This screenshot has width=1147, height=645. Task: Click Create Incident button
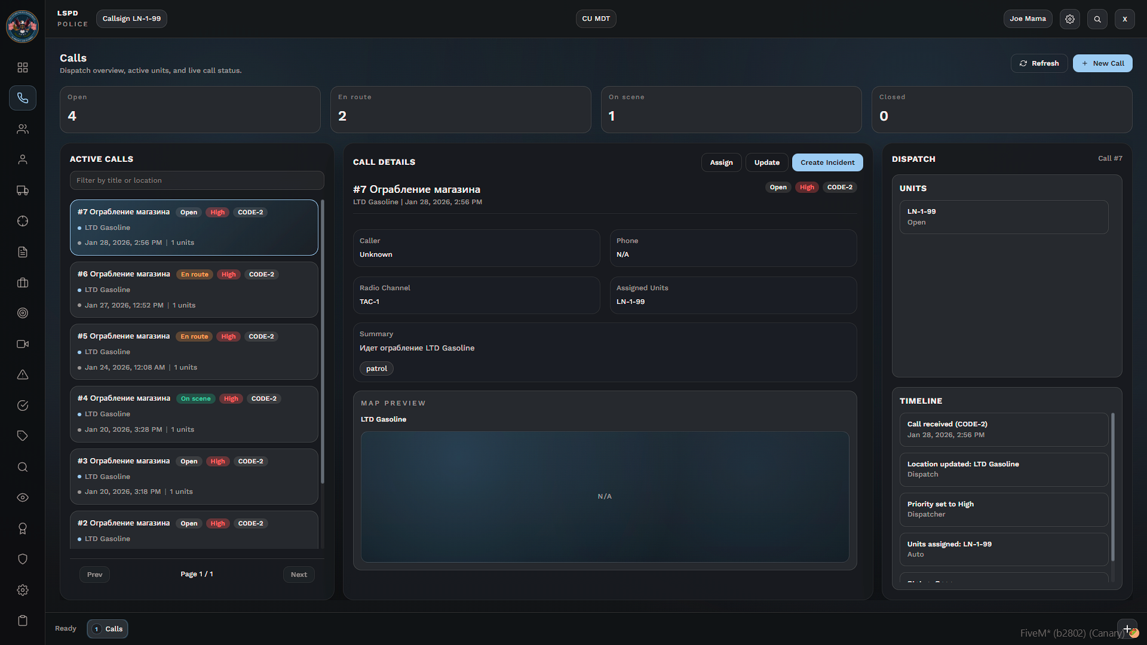tap(827, 162)
